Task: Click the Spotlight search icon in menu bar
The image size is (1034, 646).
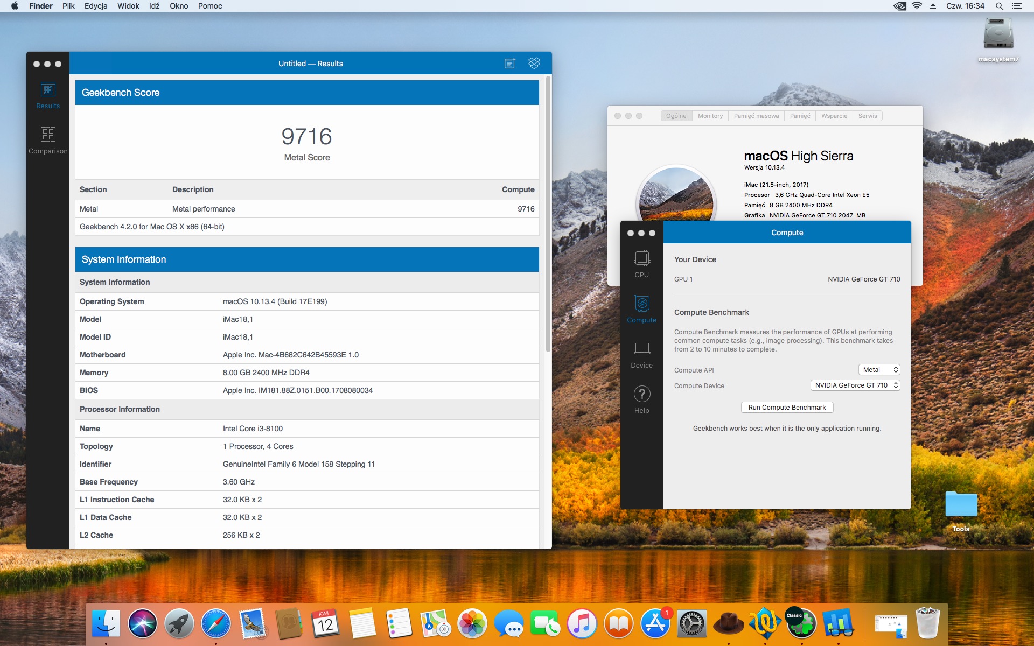Action: [999, 6]
